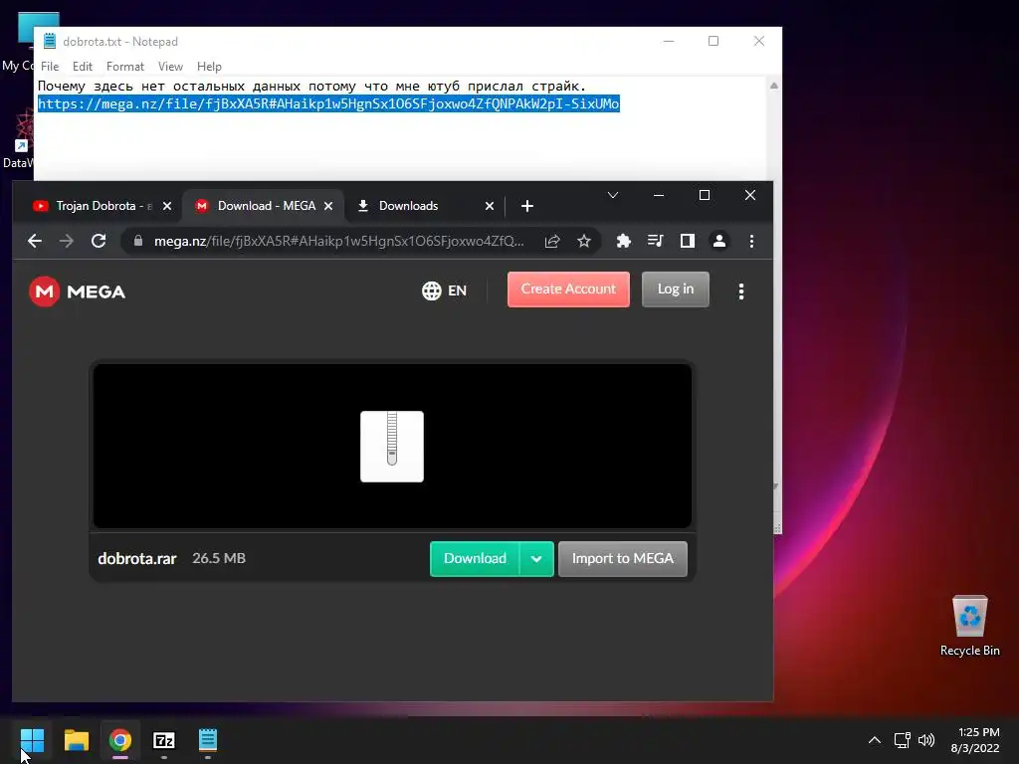Image resolution: width=1019 pixels, height=764 pixels.
Task: Bookmark this page with the star
Action: [x=583, y=241]
